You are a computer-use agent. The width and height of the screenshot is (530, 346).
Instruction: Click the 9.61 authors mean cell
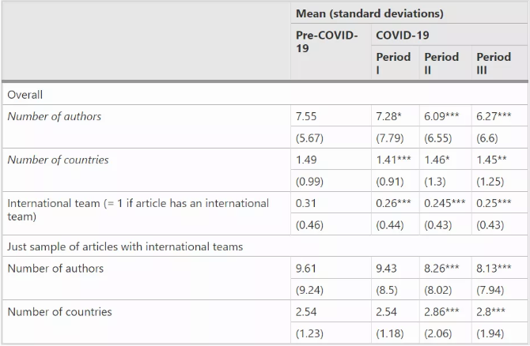pyautogui.click(x=307, y=269)
